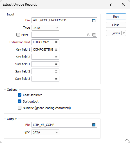
Task: Open Sum field 3 list picker icon
Action: [x=56, y=79]
